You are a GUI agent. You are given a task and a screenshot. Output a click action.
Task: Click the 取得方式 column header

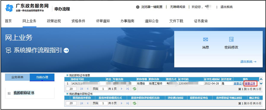point(172,79)
